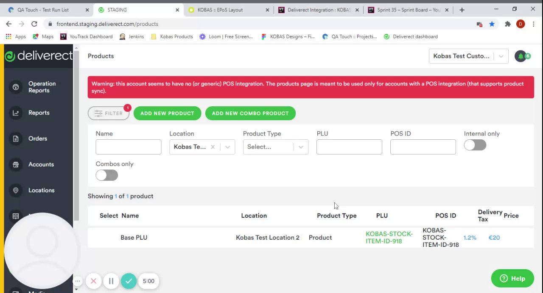The height and width of the screenshot is (293, 543).
Task: Click the Accounts store icon in sidebar
Action: [16, 164]
